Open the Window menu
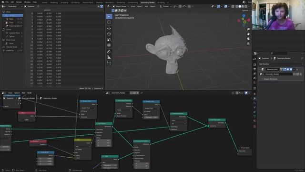The width and height of the screenshot is (305, 172). tap(27, 2)
